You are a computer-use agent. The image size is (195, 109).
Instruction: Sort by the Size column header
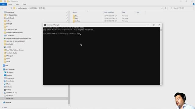pos(138,12)
